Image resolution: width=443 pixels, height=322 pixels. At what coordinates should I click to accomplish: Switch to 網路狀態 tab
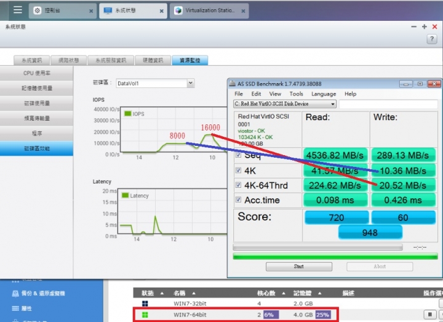tap(68, 60)
